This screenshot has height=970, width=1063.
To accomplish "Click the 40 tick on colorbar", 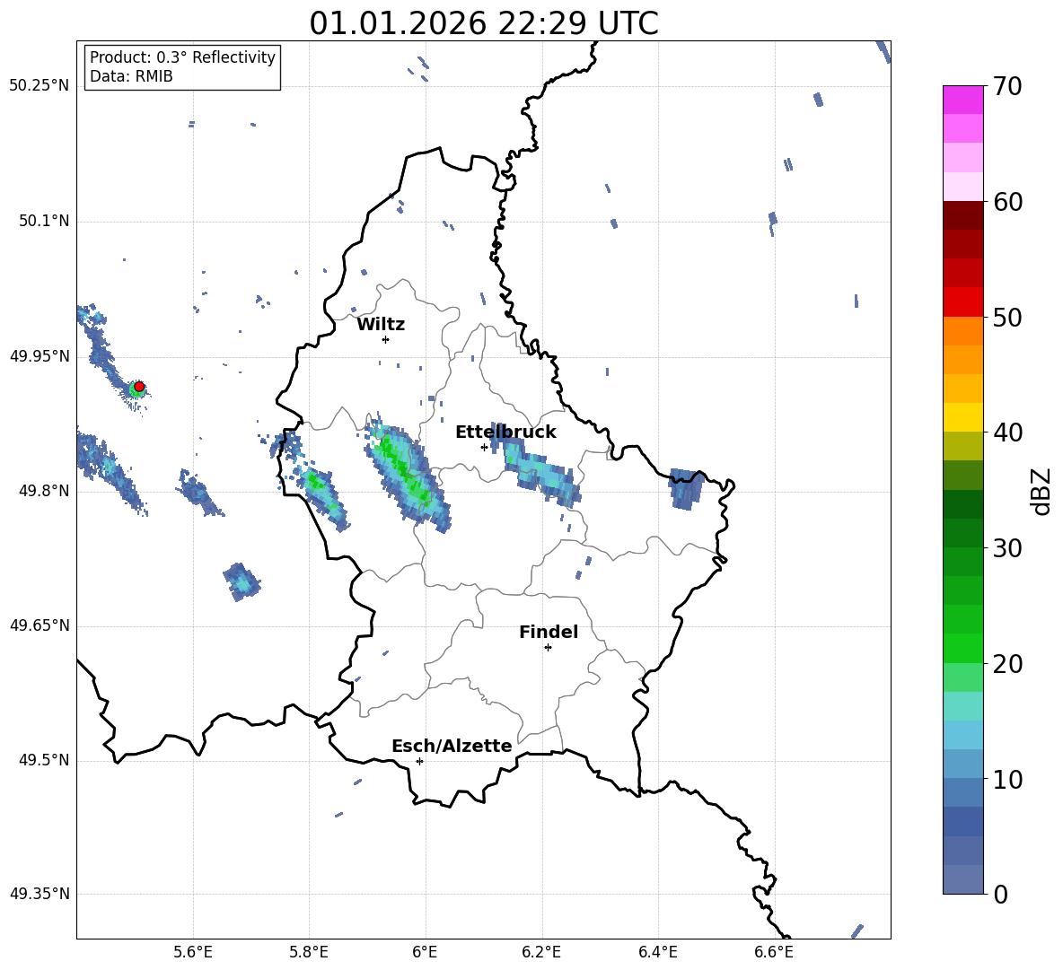I will [1007, 433].
